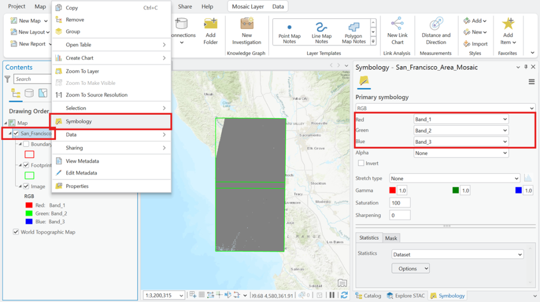Switch to the Mask tab
This screenshot has width=540, height=302.
click(x=391, y=238)
